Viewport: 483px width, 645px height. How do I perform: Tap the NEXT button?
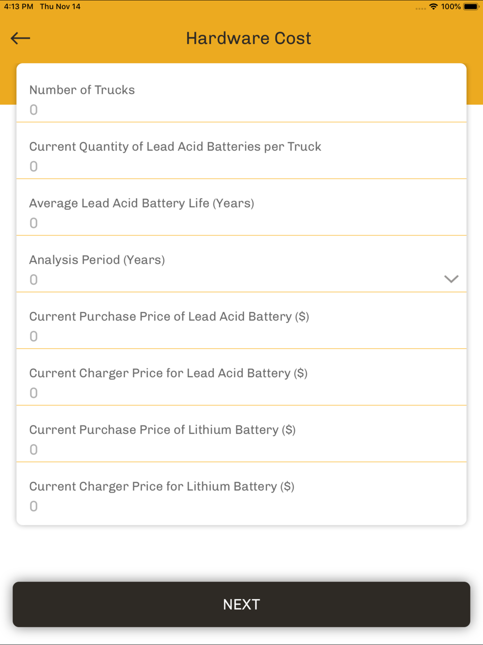(241, 604)
